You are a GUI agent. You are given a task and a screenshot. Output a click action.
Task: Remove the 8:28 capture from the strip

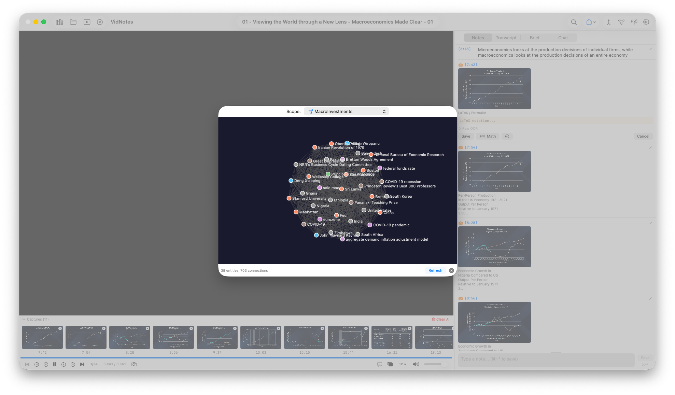tap(147, 328)
